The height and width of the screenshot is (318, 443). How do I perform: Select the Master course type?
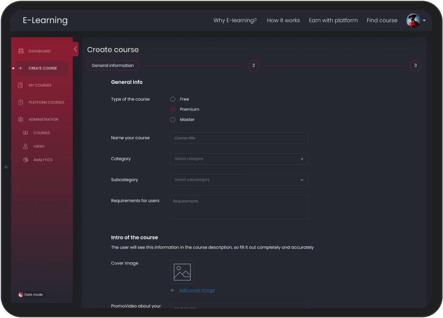point(173,120)
